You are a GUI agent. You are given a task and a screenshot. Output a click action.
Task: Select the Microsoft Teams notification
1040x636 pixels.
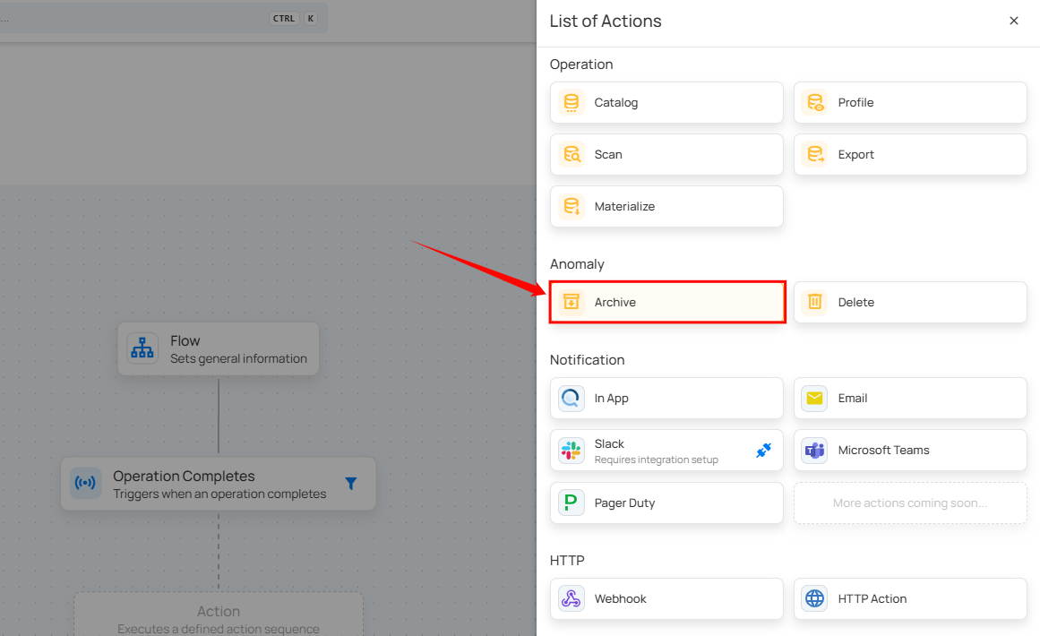(x=910, y=451)
